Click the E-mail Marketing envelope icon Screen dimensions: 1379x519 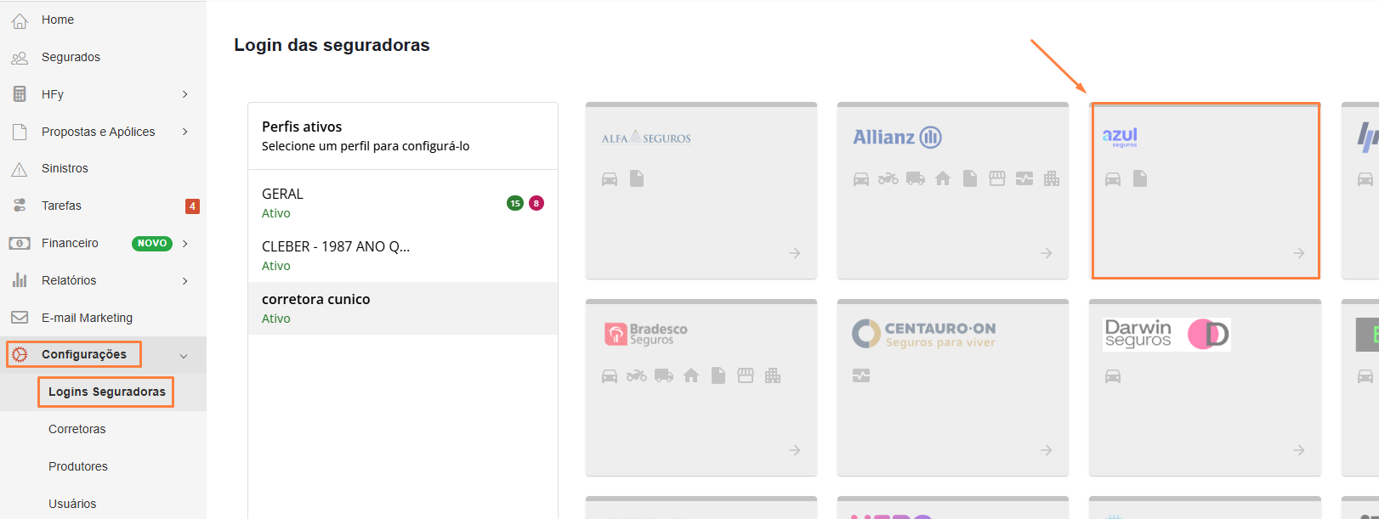(20, 318)
